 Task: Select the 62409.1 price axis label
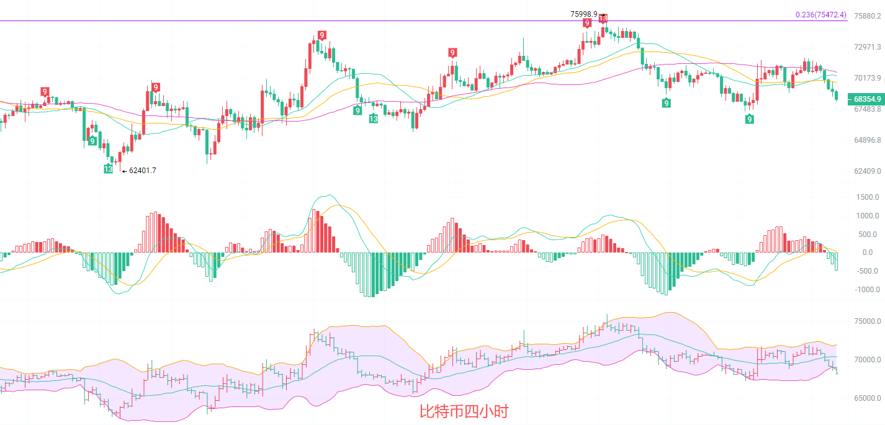point(868,171)
